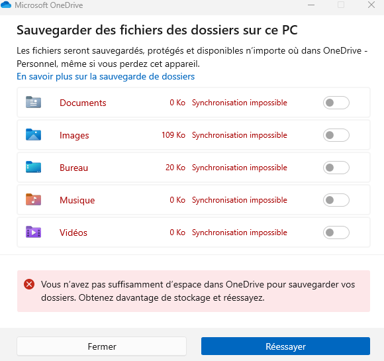384x361 pixels.
Task: Minimize the OneDrive window
Action: coord(311,5)
